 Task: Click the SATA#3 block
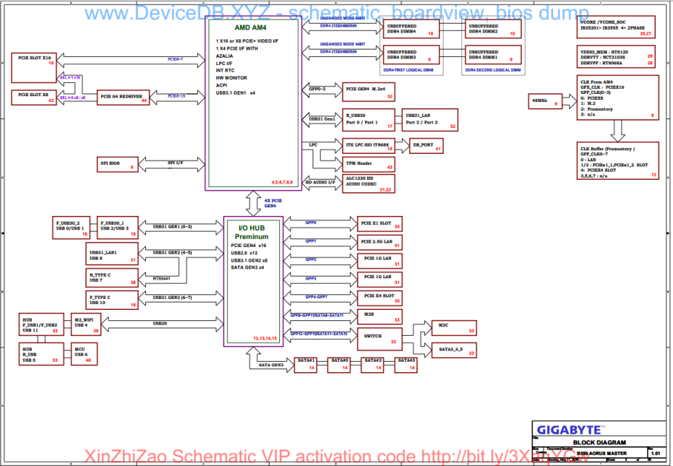406,365
